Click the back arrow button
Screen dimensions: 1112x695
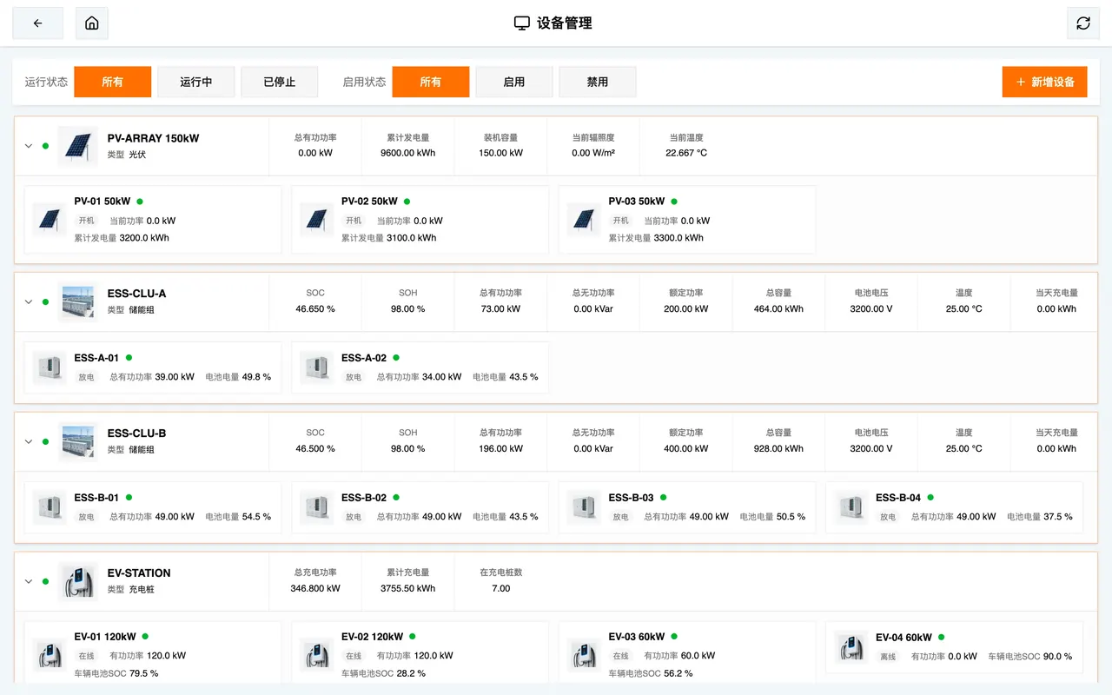click(x=37, y=23)
